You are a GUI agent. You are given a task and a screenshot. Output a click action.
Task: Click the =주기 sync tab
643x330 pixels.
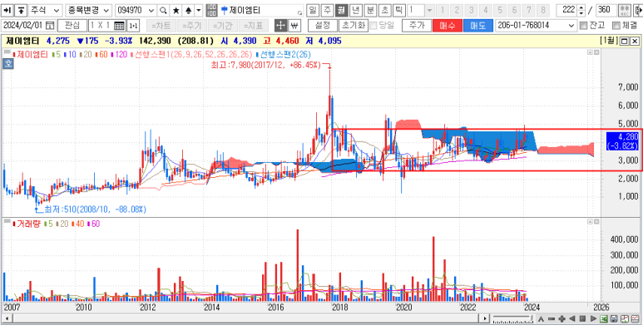[192, 26]
